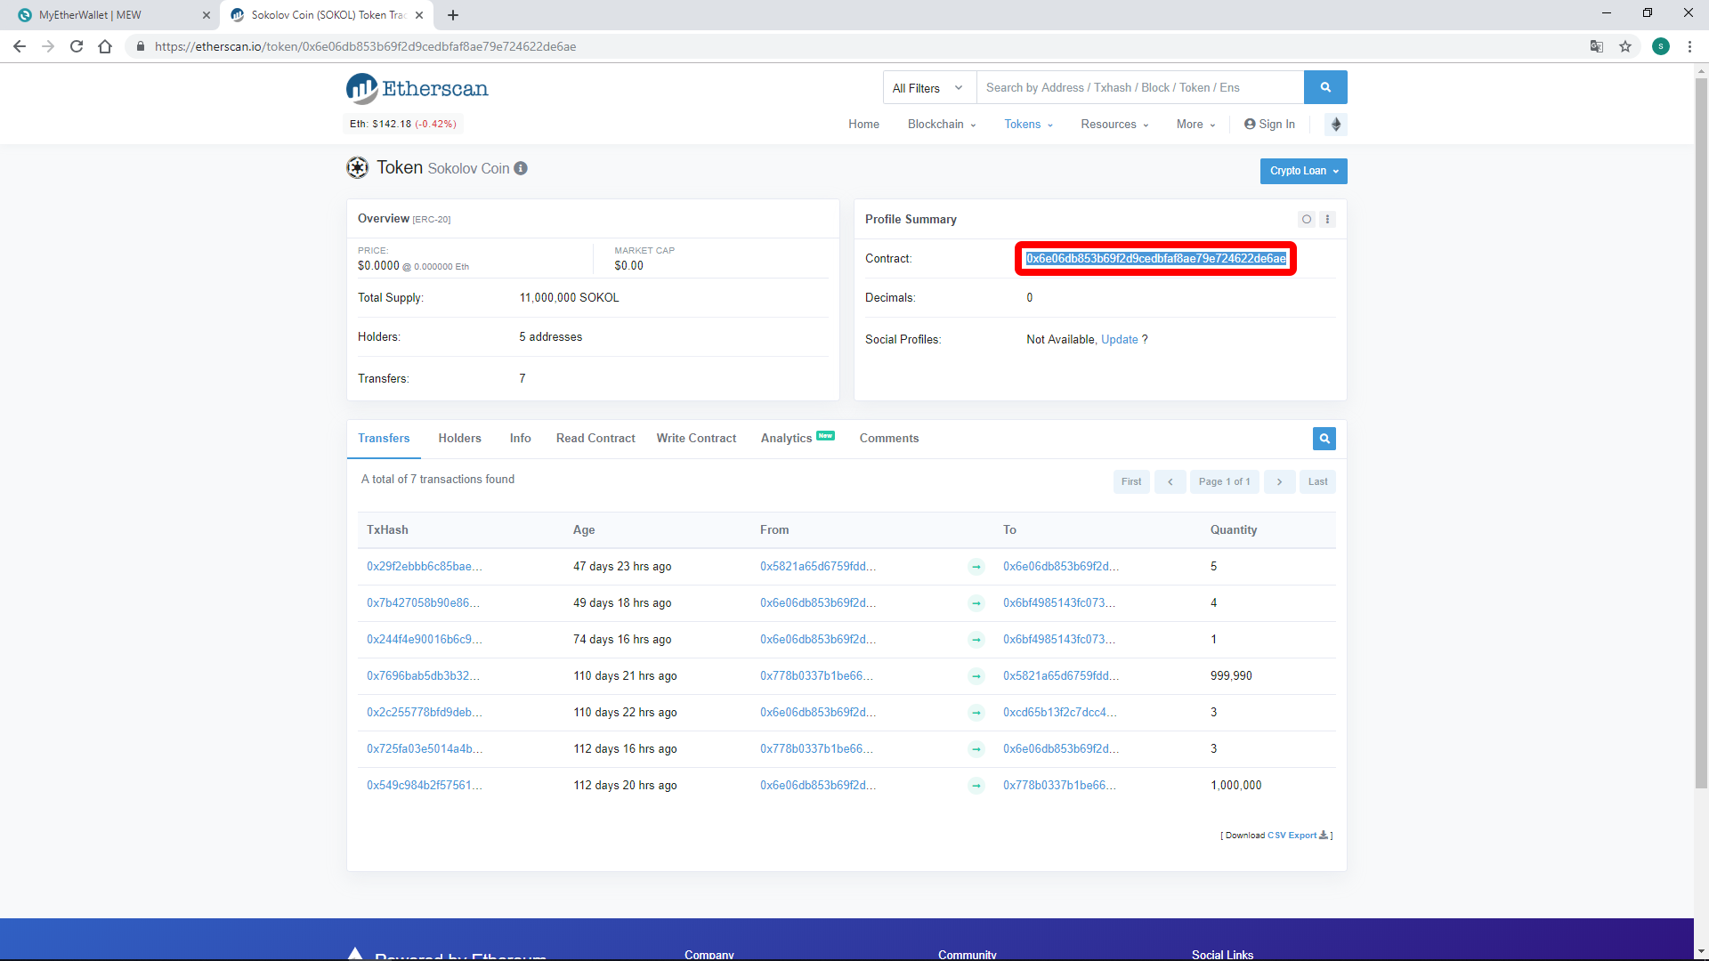Image resolution: width=1709 pixels, height=961 pixels.
Task: Select the Transfers tab
Action: (x=384, y=439)
